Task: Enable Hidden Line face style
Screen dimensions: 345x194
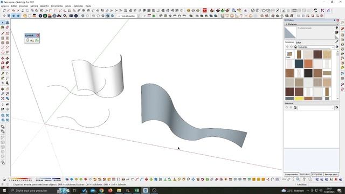Action: (x=98, y=16)
